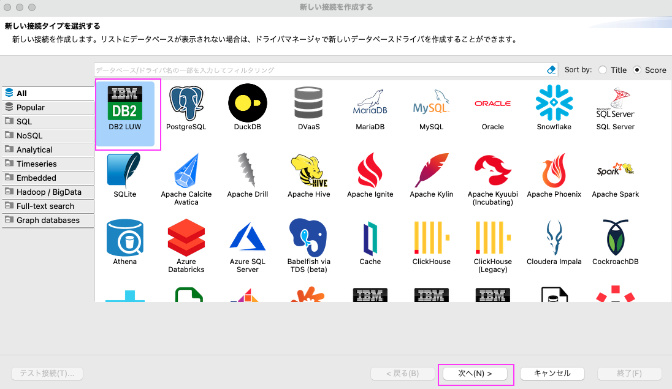The image size is (672, 389).
Task: Pick the DVaaS database icon
Action: pos(308,104)
